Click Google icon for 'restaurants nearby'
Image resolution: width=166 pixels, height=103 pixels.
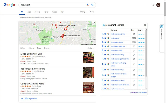[x=108, y=55]
